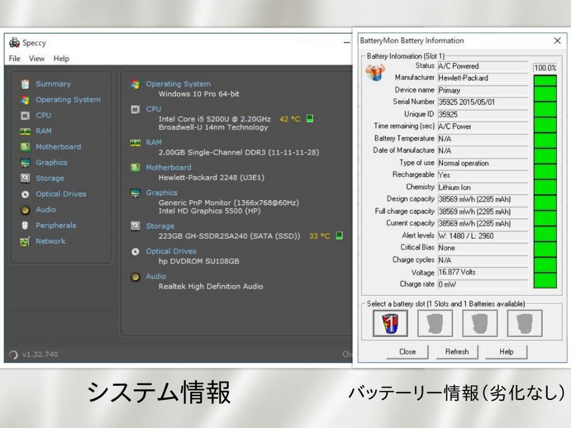
Task: Click the Peripherals mouse icon in sidebar
Action: 25,226
